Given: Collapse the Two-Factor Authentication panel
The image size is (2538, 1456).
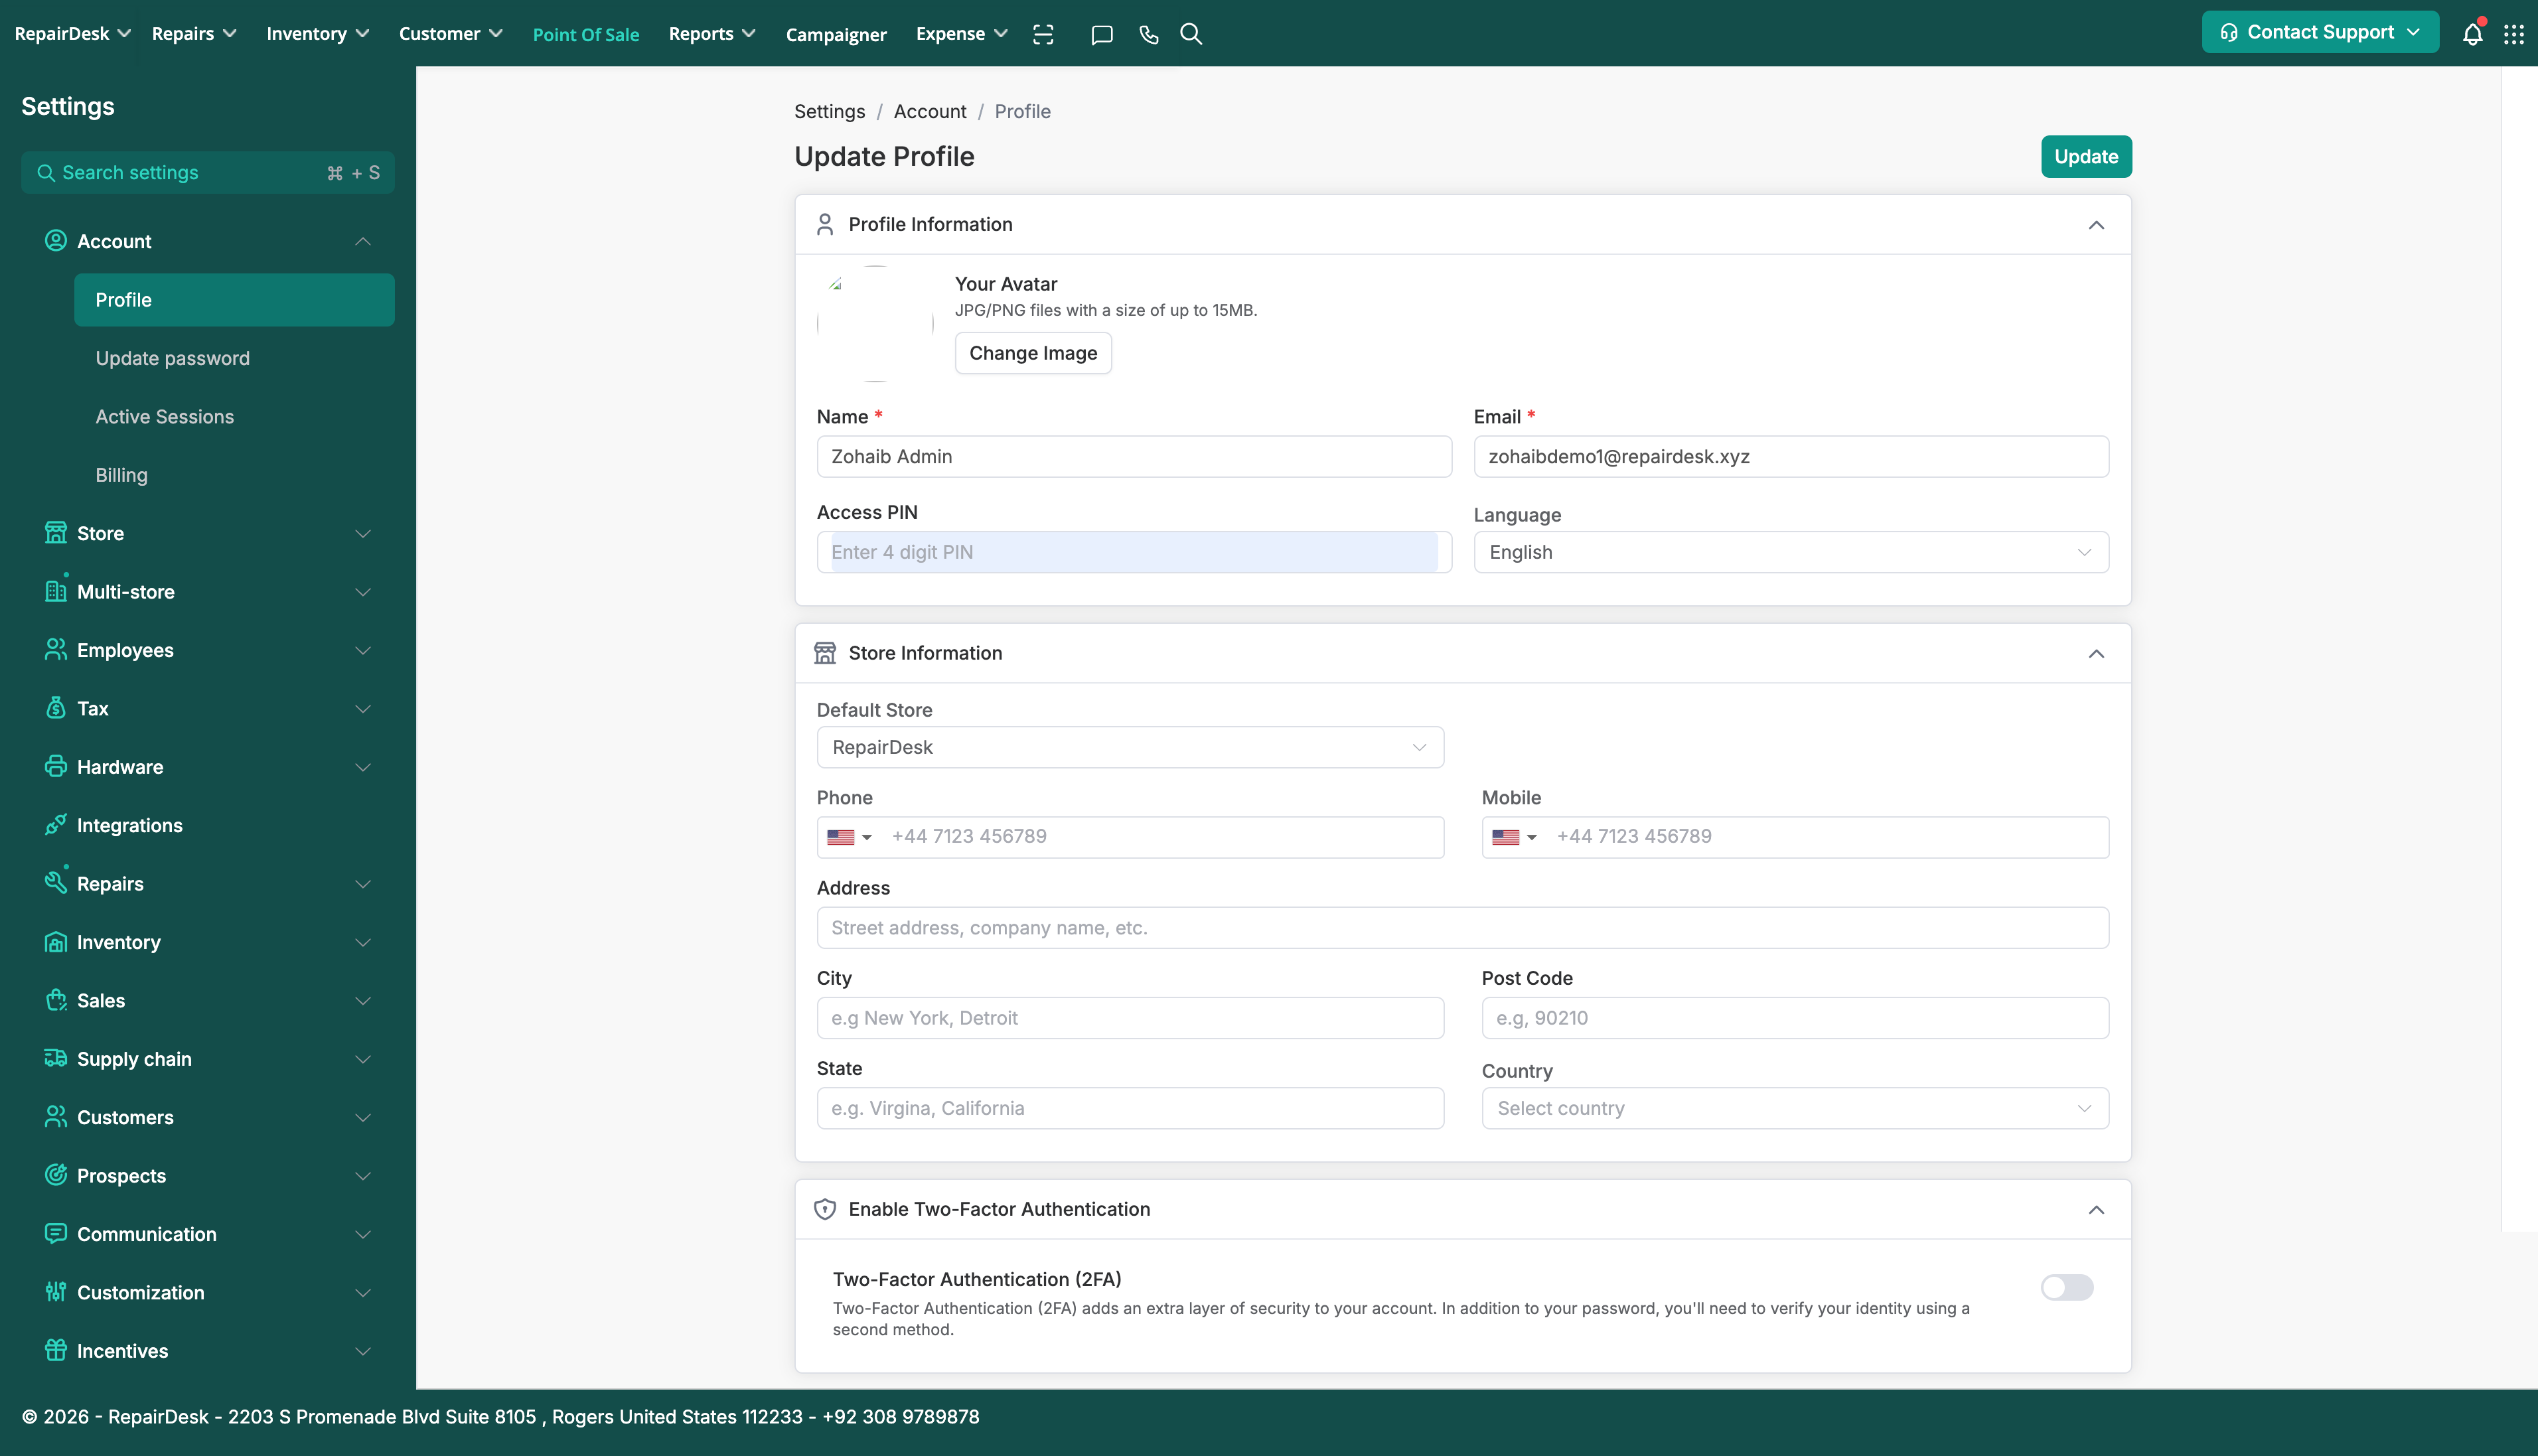Looking at the screenshot, I should [x=2096, y=1210].
